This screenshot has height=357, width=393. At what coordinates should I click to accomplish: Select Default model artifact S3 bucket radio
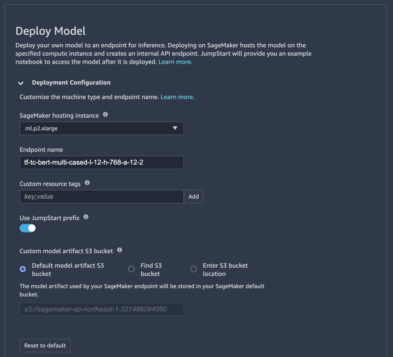point(23,269)
